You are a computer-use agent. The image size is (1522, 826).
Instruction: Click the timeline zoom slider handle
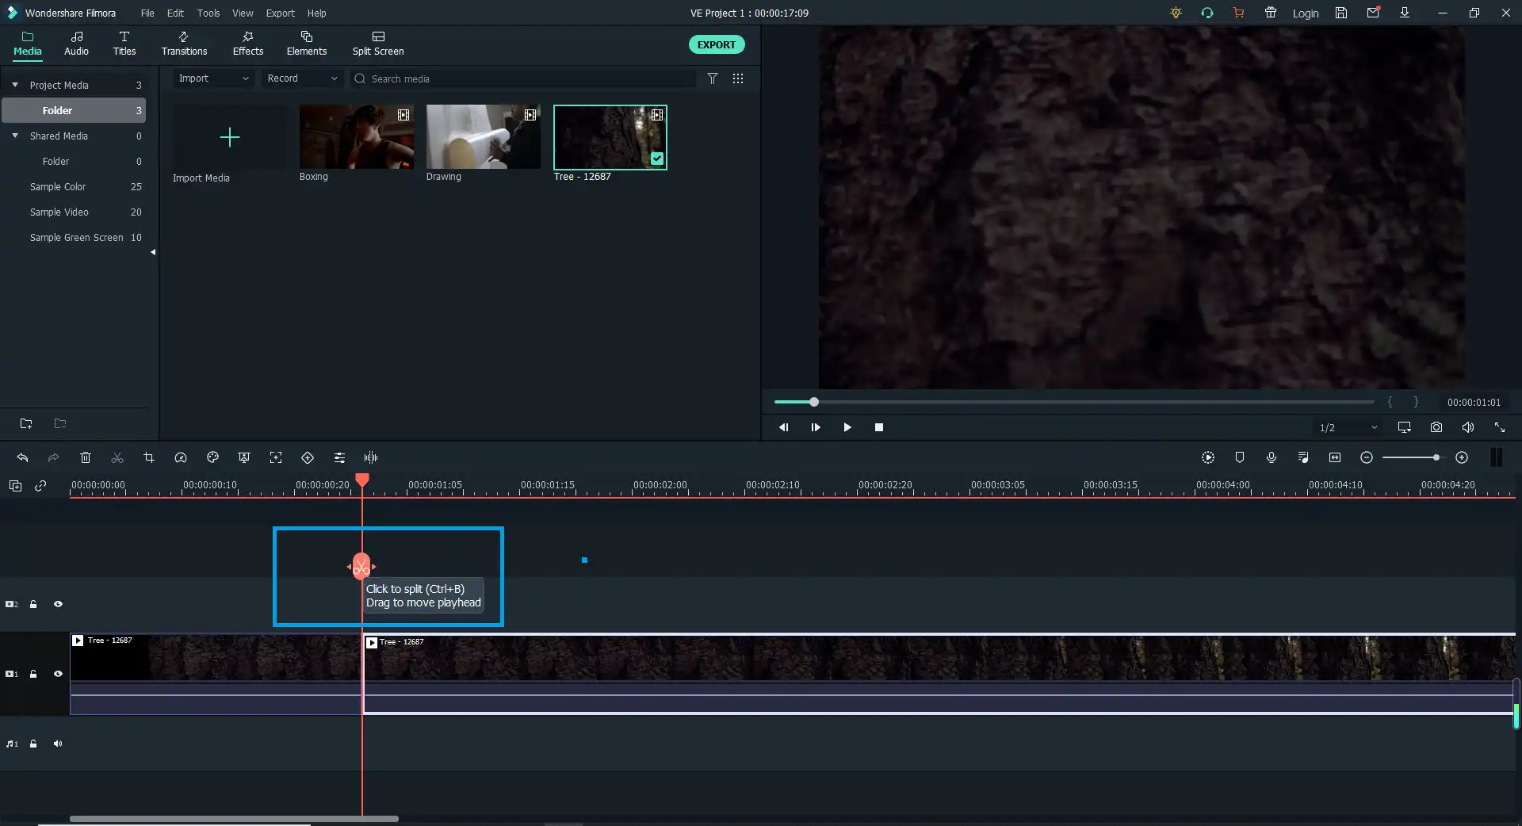coord(1436,457)
